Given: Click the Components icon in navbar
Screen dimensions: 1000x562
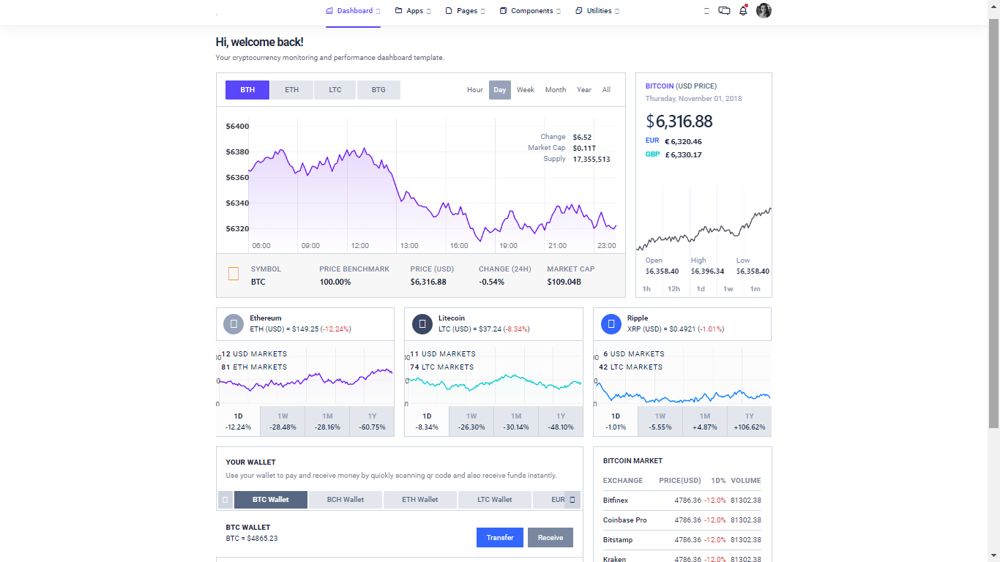Looking at the screenshot, I should [x=504, y=11].
